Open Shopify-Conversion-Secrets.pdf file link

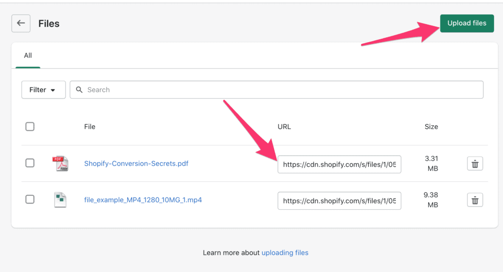tap(136, 163)
